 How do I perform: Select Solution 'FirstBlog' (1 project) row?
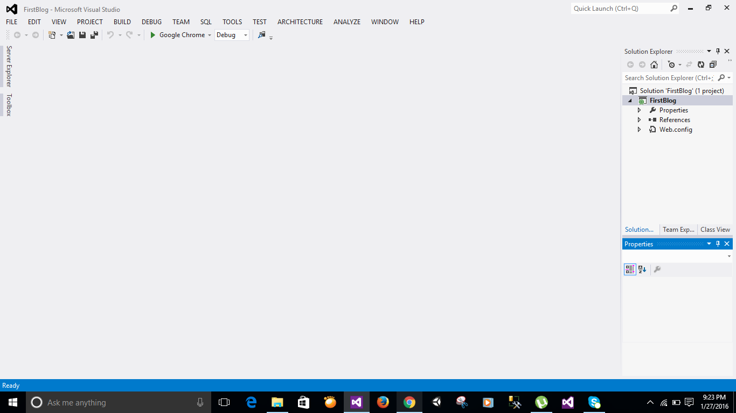(x=677, y=91)
